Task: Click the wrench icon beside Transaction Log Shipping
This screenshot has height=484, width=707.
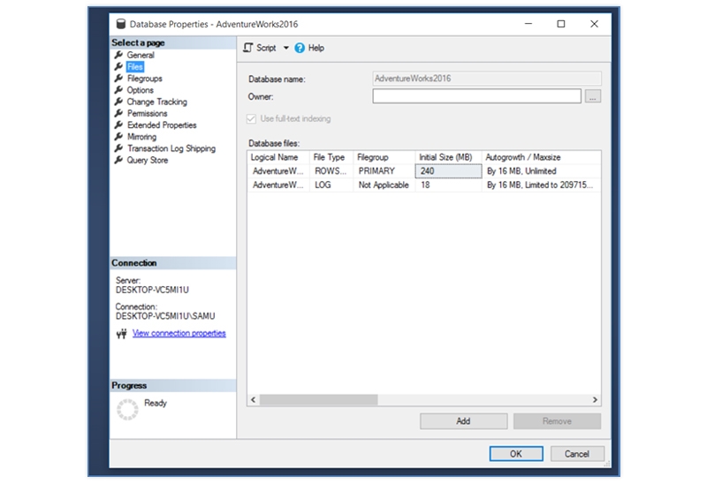Action: (x=118, y=148)
